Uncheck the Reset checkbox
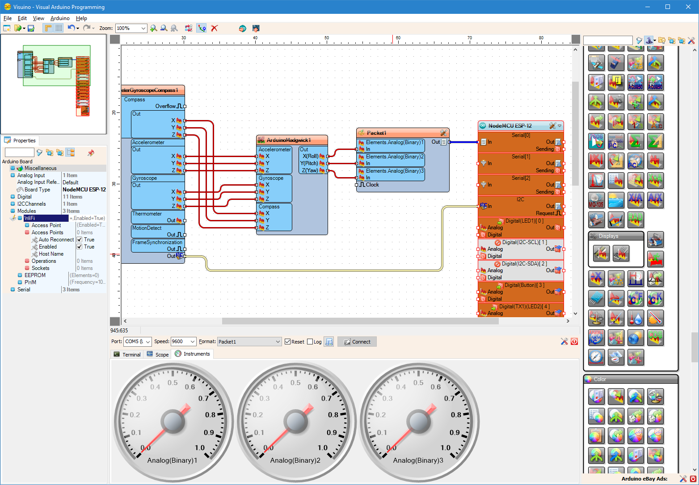 [287, 342]
